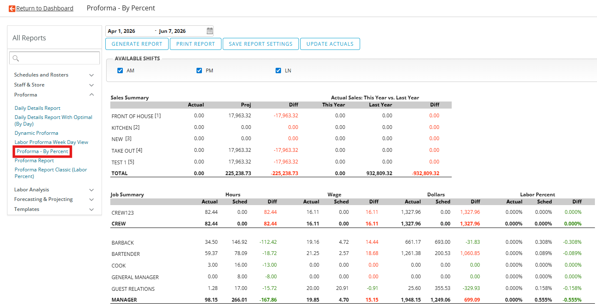
Task: Open the Daily Details Report
Action: click(37, 108)
